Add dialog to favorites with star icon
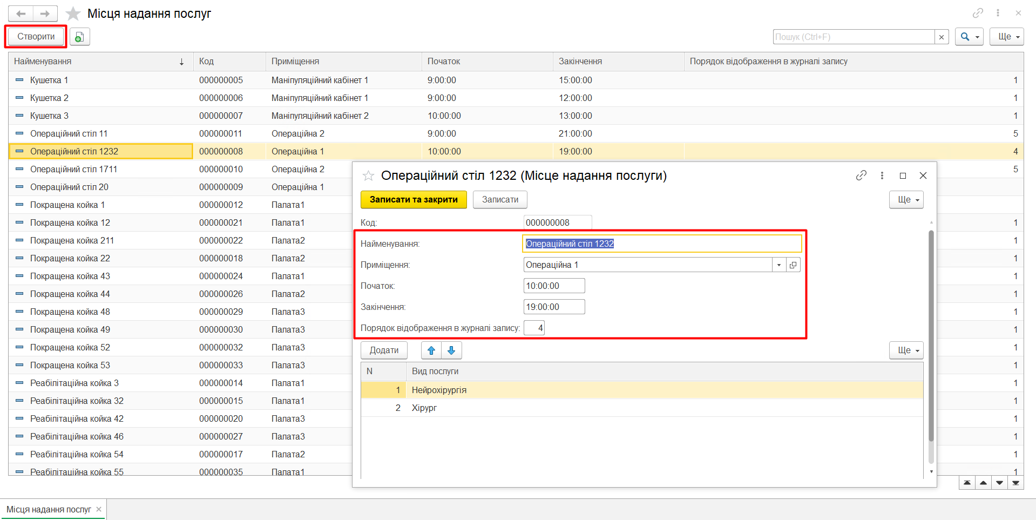Image resolution: width=1036 pixels, height=520 pixels. pos(368,176)
